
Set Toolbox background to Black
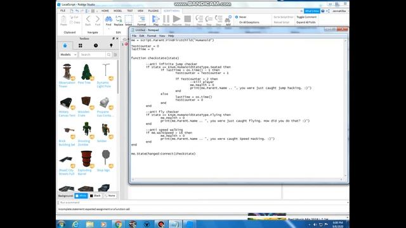pyautogui.click(x=95, y=196)
